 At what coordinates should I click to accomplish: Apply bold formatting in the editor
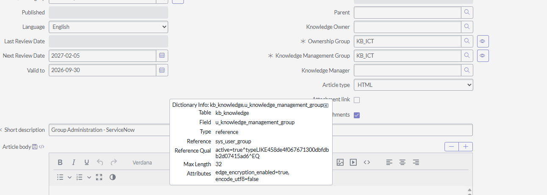click(60, 162)
